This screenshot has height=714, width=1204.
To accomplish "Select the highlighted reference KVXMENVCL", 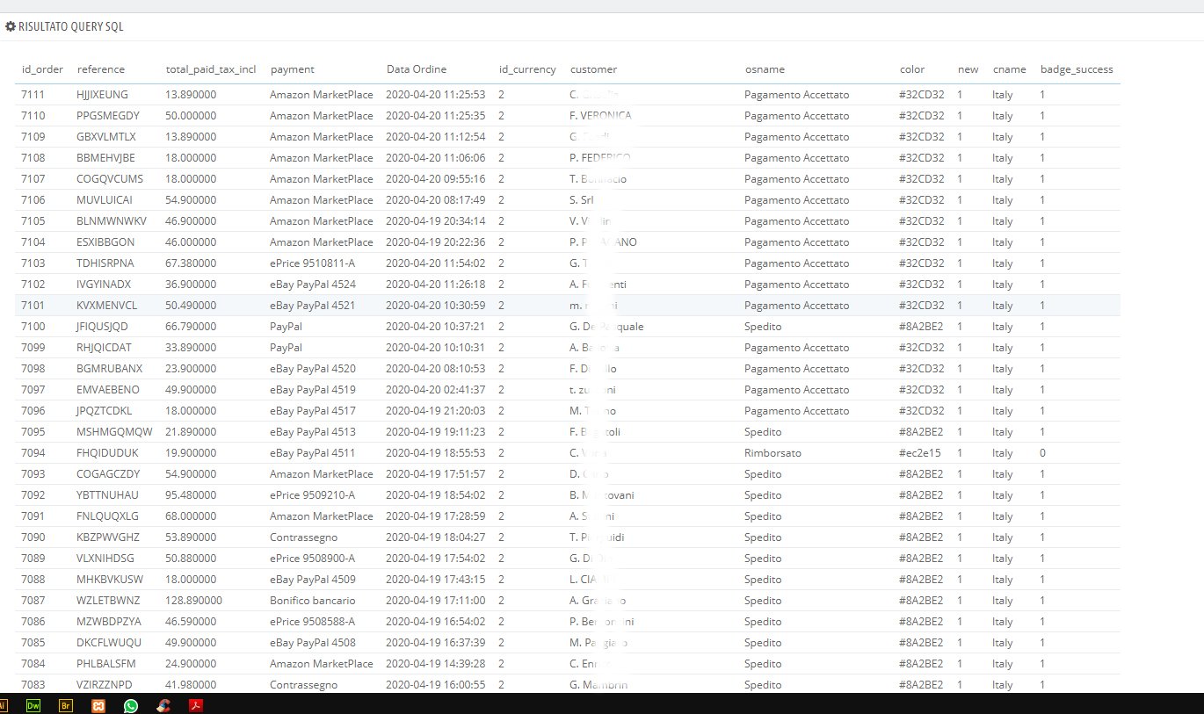I will click(106, 305).
